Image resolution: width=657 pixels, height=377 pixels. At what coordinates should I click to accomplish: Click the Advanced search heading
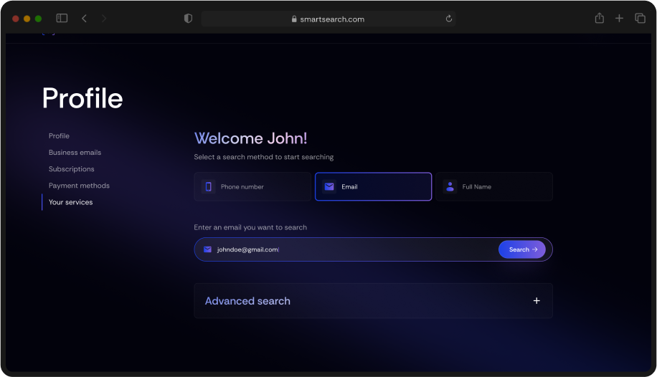247,301
